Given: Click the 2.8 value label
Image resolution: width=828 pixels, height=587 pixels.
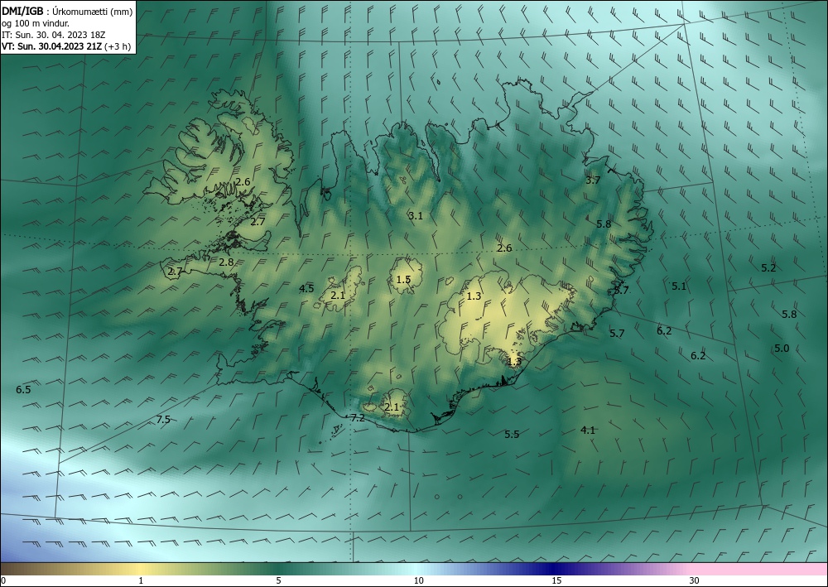Looking at the screenshot, I should 226,262.
